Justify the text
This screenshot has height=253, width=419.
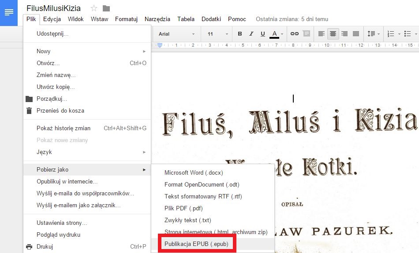[356, 33]
